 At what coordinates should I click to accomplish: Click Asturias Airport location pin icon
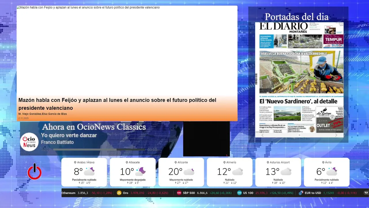coord(268,162)
